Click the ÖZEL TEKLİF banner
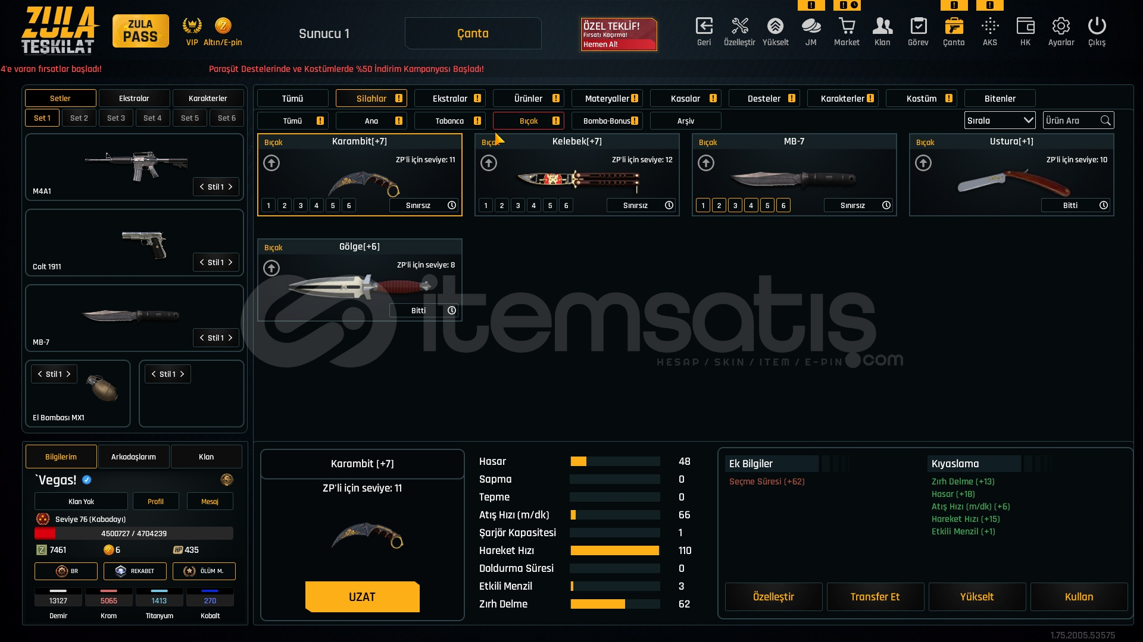This screenshot has height=642, width=1143. (619, 34)
